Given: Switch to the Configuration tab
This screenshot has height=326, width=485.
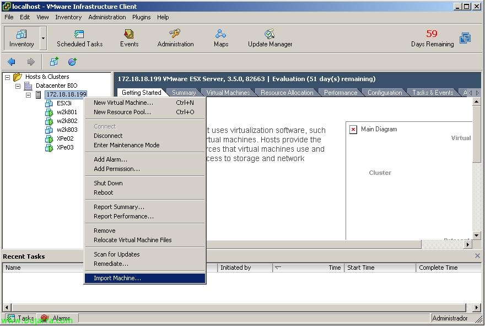Looking at the screenshot, I should tap(385, 93).
